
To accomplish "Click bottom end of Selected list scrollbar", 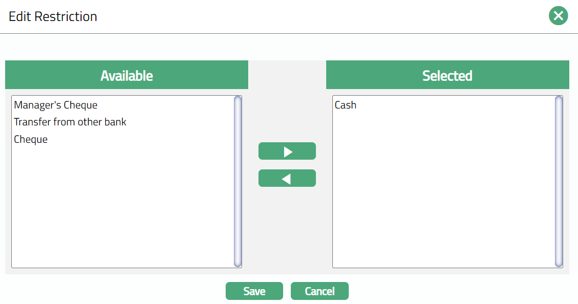I will (x=559, y=264).
